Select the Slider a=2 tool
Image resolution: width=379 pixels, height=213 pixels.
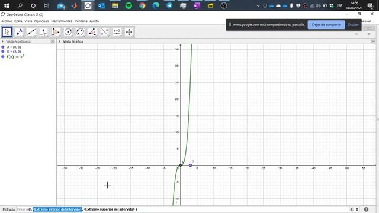pyautogui.click(x=117, y=32)
